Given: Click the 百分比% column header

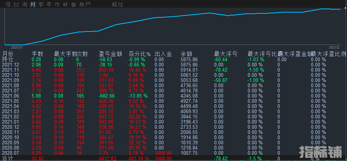Looking at the screenshot, I should pyautogui.click(x=140, y=54).
